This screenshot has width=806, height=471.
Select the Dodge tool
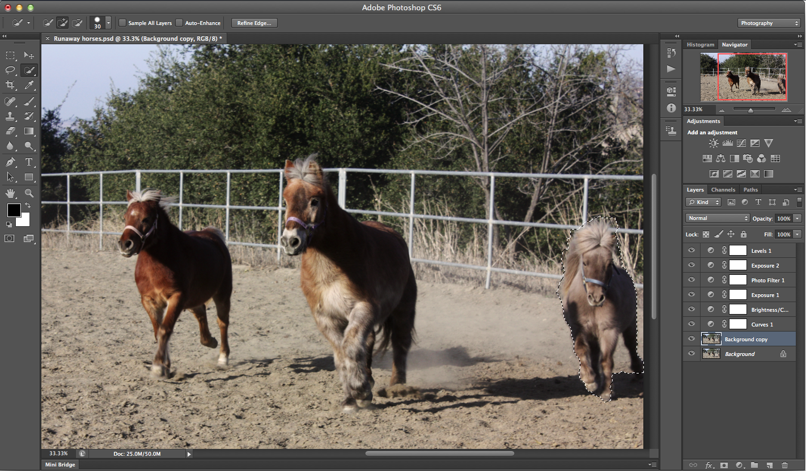click(29, 146)
